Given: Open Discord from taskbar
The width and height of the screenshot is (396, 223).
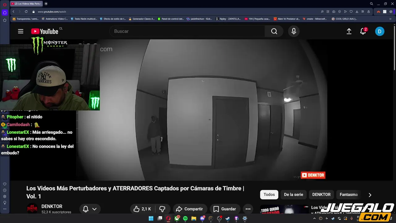Looking at the screenshot, I should (x=202, y=218).
